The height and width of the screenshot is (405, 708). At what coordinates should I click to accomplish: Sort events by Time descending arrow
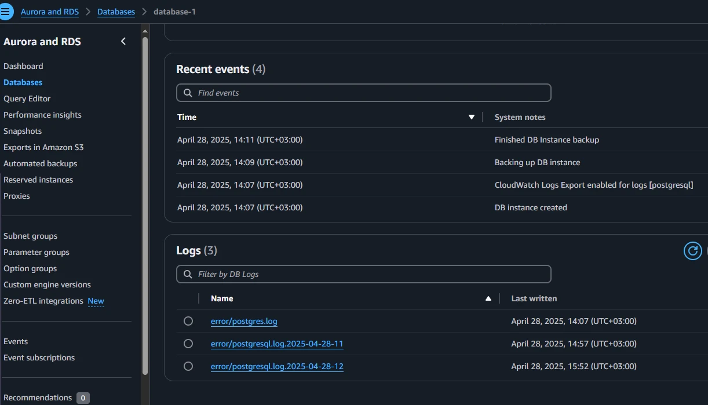(x=472, y=117)
